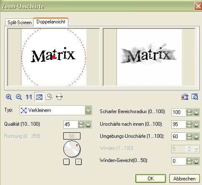The height and width of the screenshot is (185, 202).
Task: Click the Winden-Gewicht value field
Action: 179,161
